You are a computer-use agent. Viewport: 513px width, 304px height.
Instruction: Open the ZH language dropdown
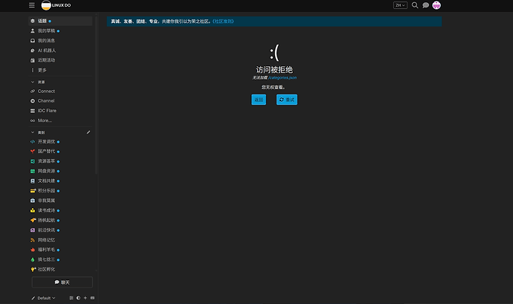pos(400,5)
